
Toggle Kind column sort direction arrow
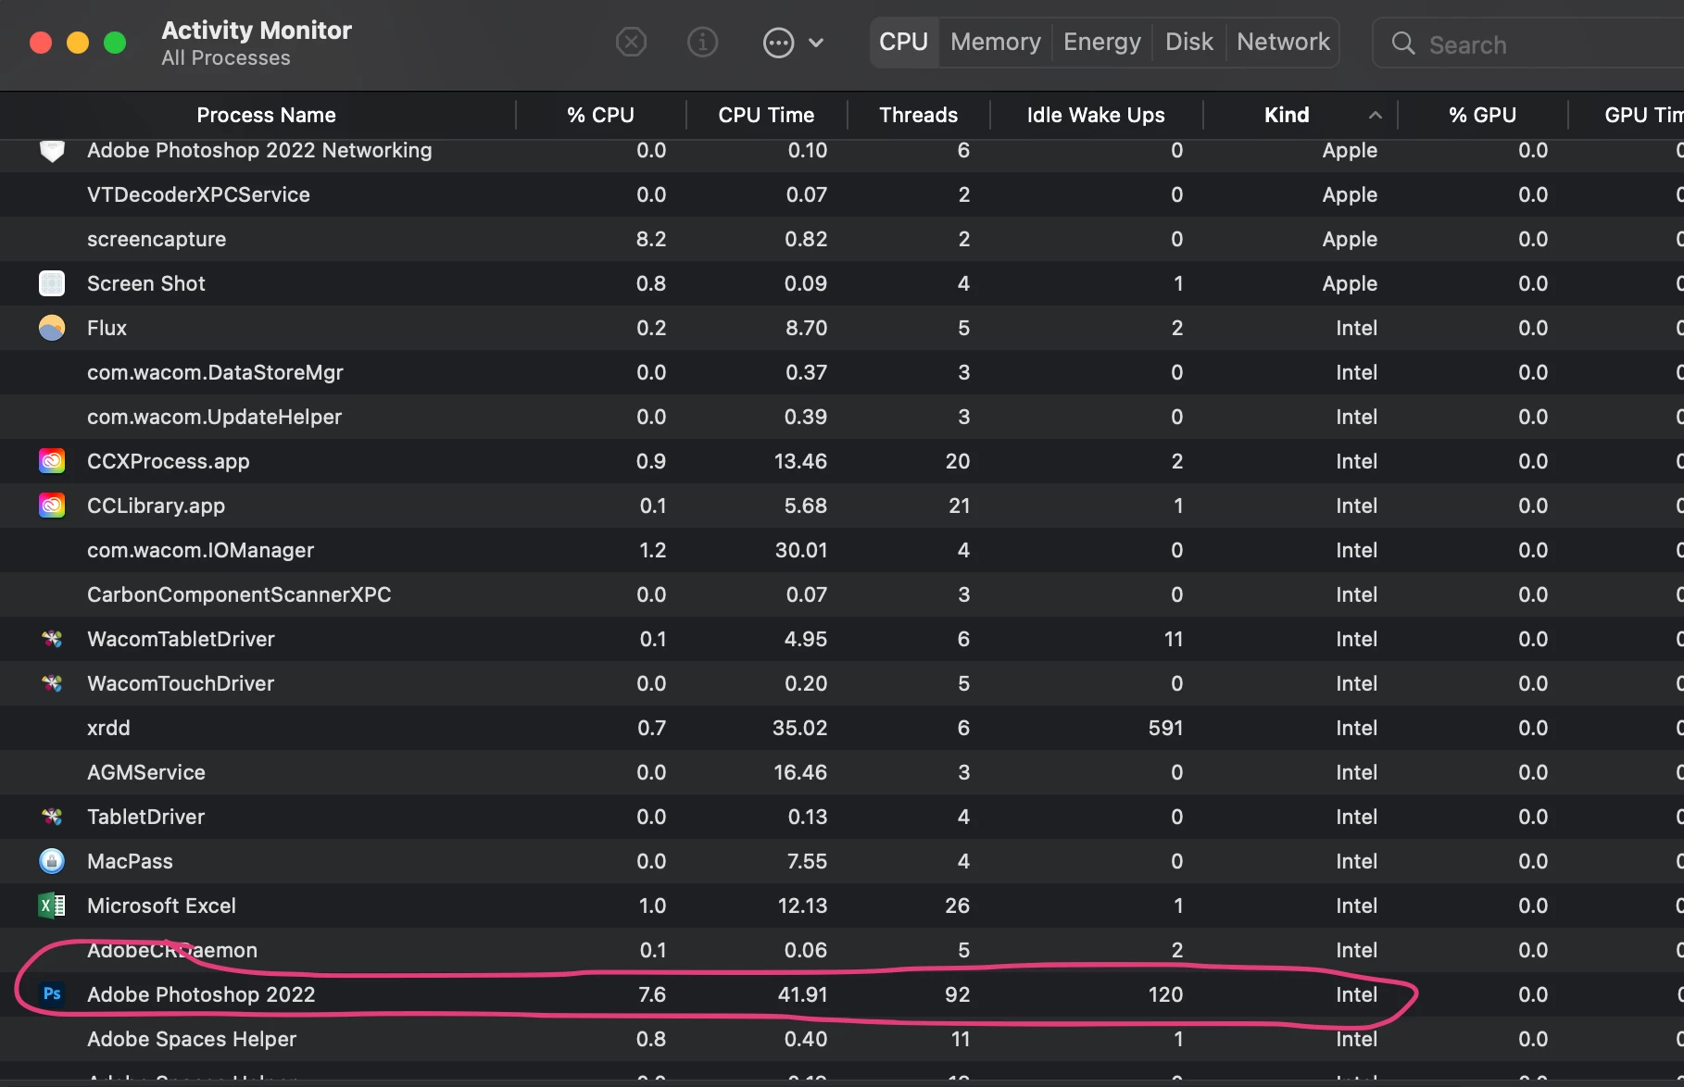[x=1376, y=115]
